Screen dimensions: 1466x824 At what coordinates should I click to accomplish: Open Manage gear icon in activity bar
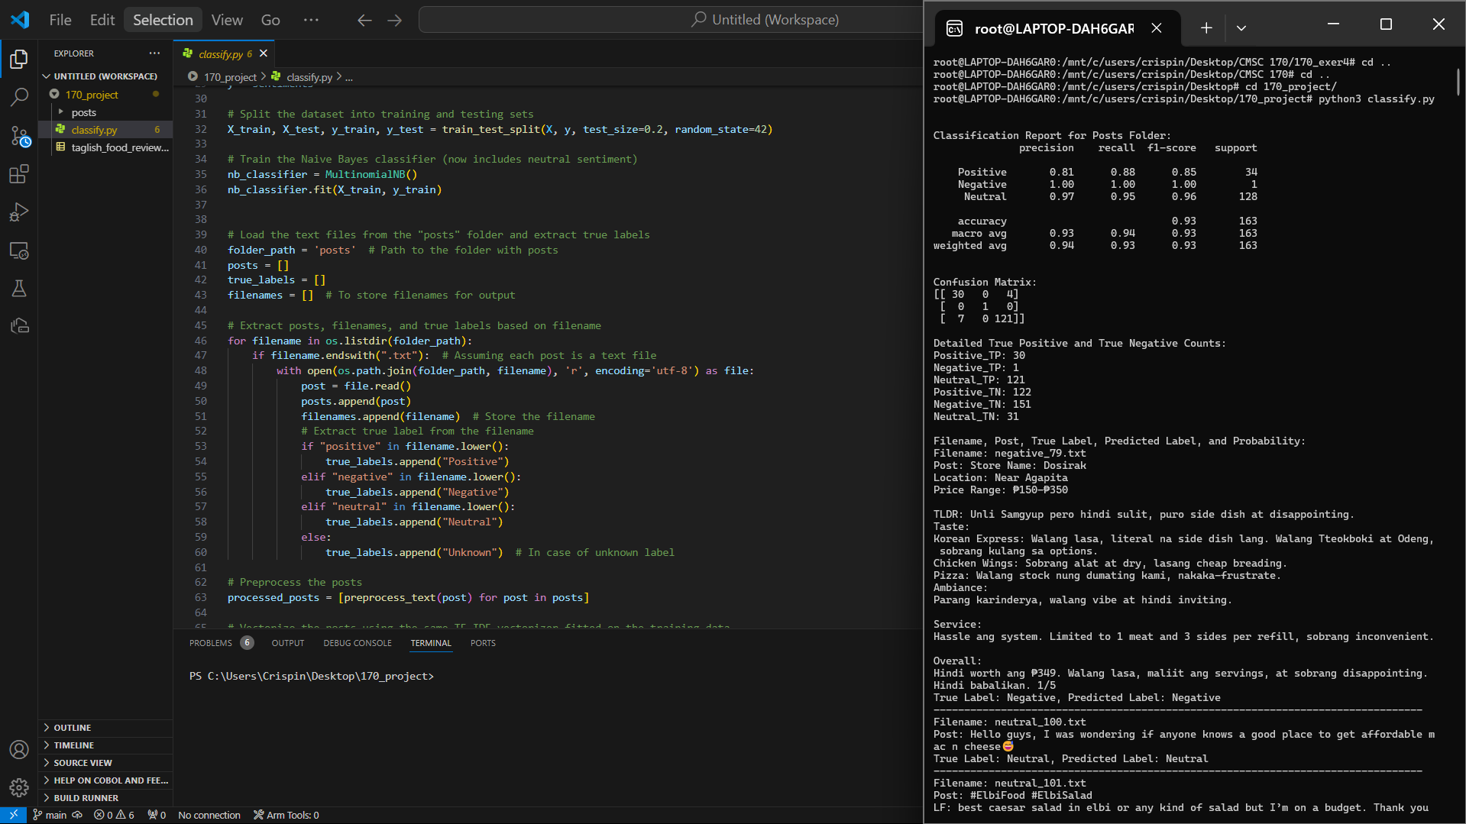(x=19, y=787)
